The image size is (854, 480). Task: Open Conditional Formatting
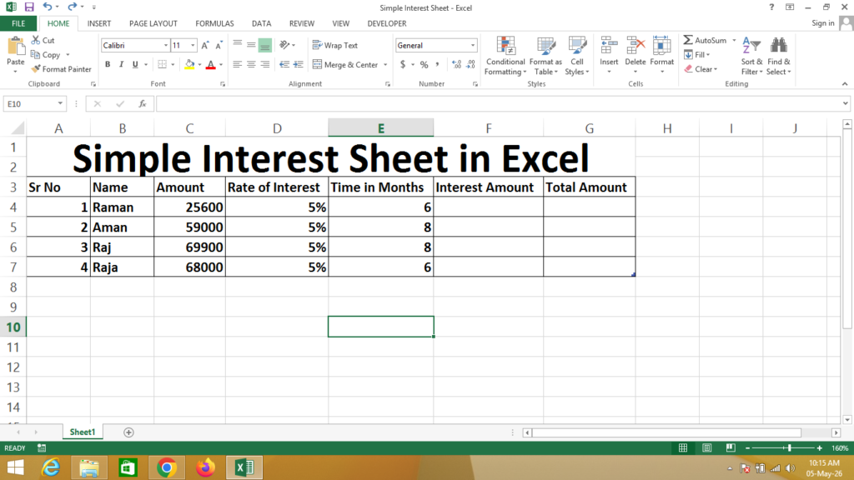(x=505, y=56)
